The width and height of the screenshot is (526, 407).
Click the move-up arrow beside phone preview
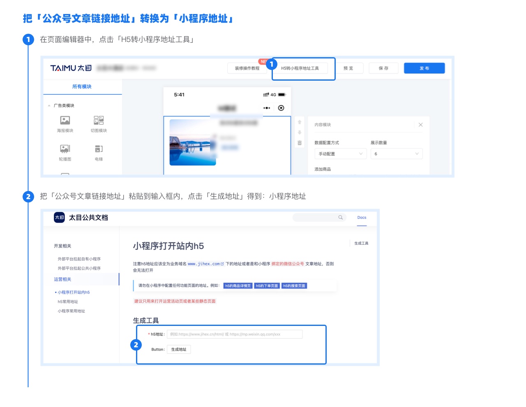click(x=300, y=122)
